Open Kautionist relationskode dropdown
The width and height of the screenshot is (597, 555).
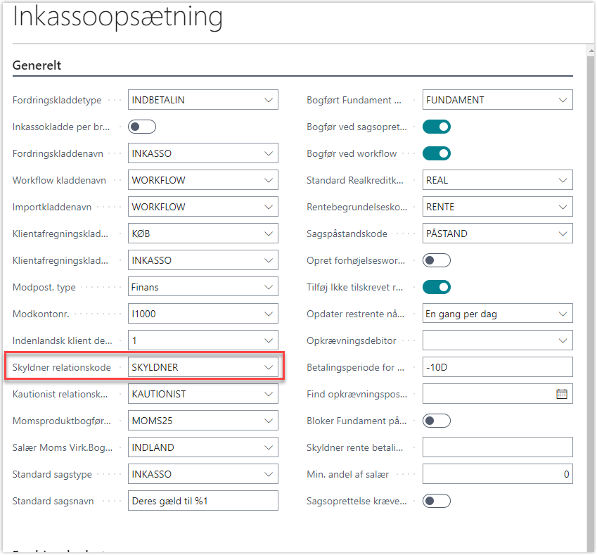269,394
